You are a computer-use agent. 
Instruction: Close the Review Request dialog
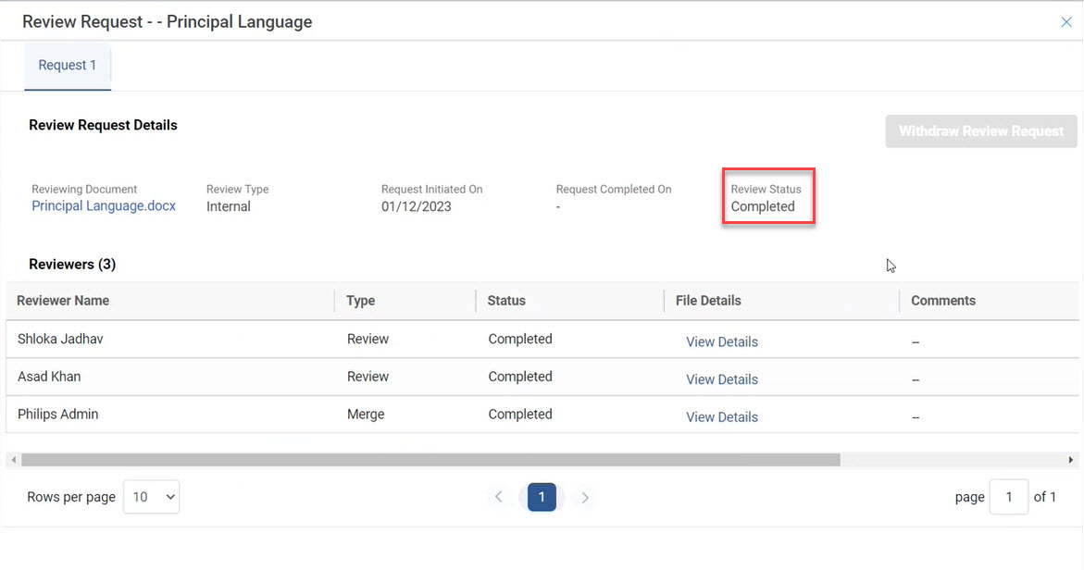coord(1065,22)
